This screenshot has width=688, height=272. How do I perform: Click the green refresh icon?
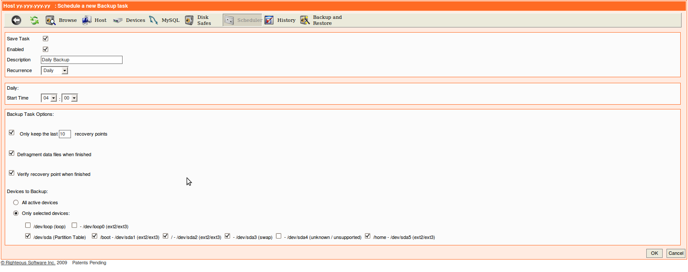(34, 20)
